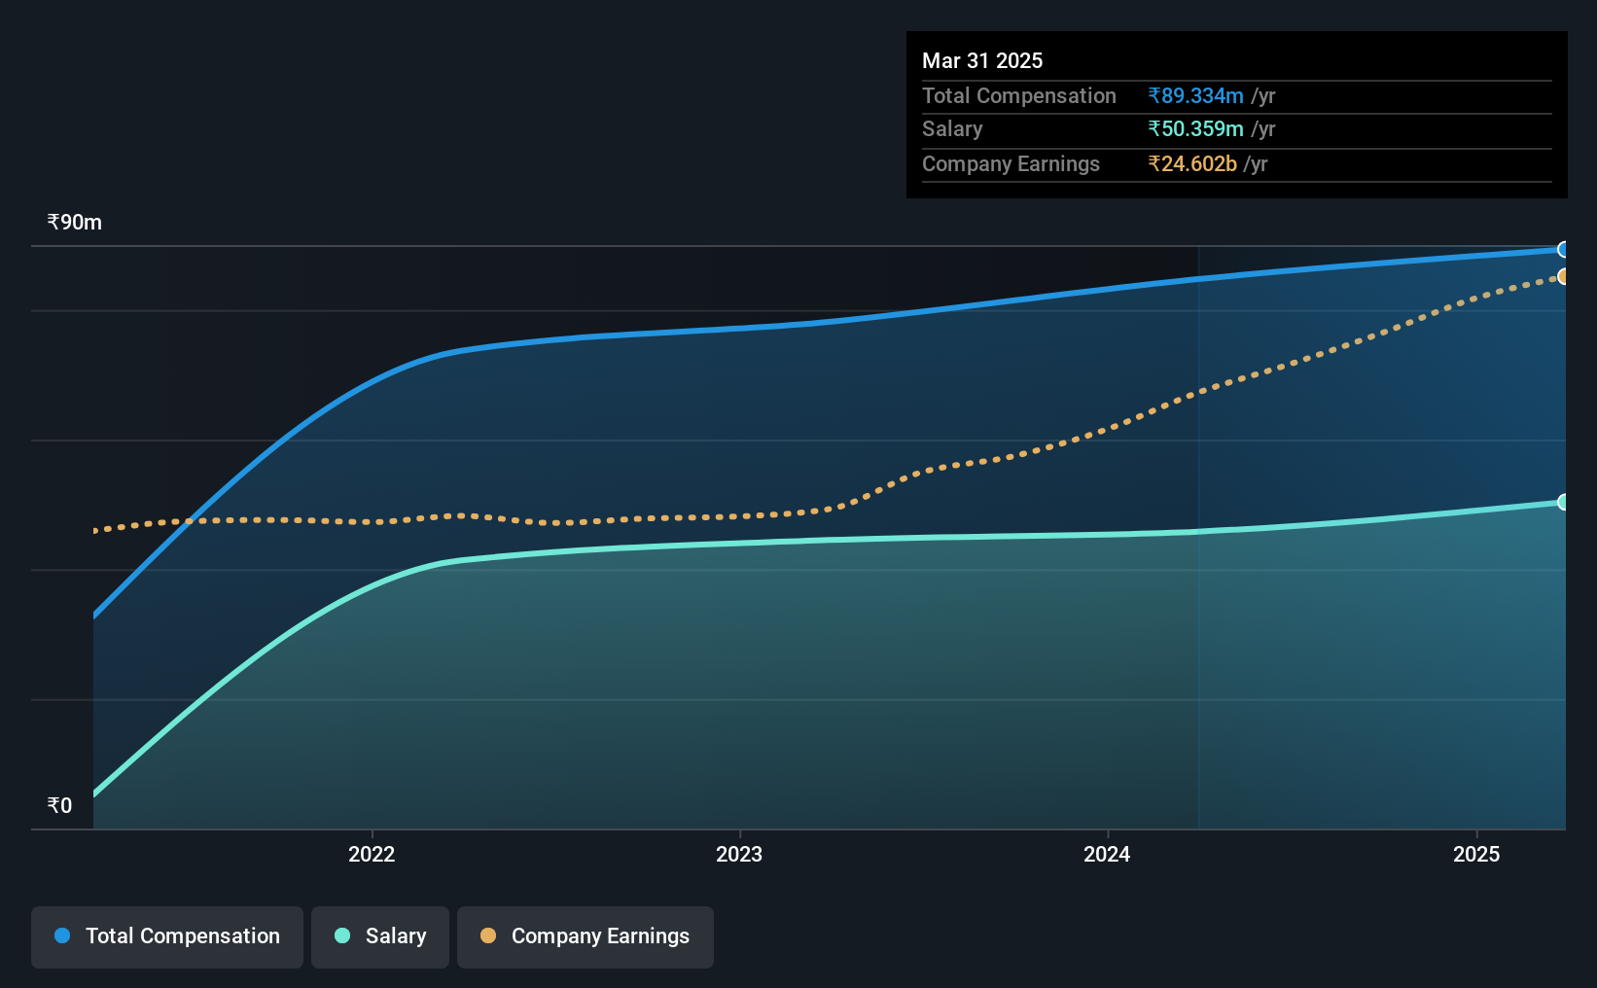Click the ₹50.359m salary value
This screenshot has height=988, width=1597.
pyautogui.click(x=1195, y=128)
